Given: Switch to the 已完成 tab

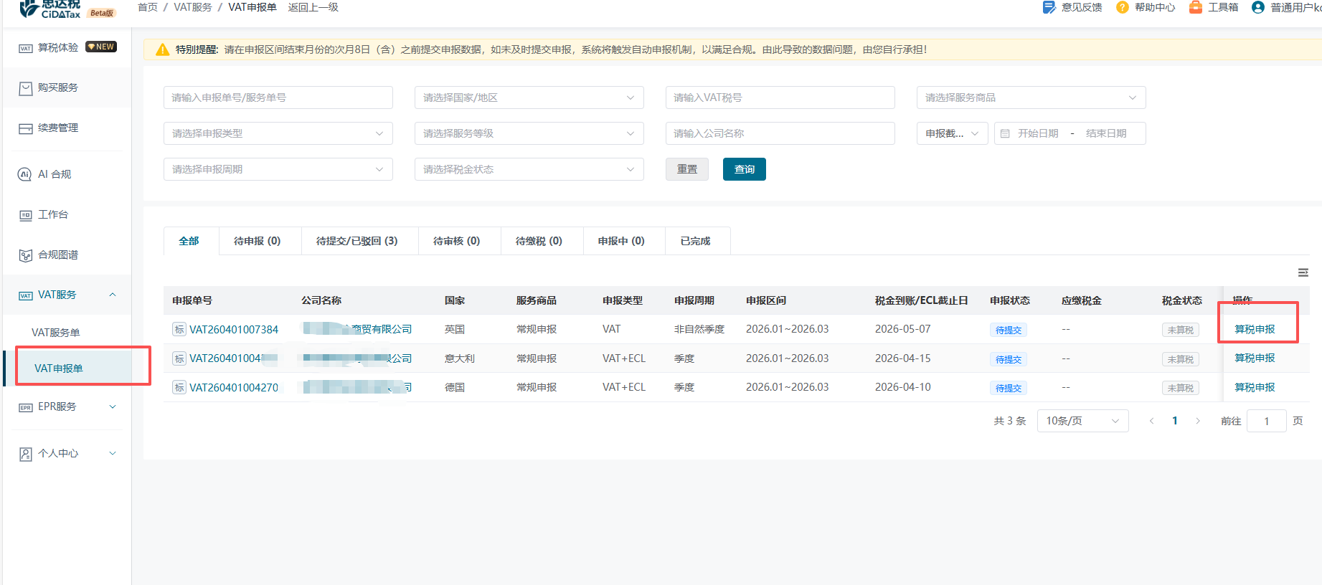Looking at the screenshot, I should tap(695, 241).
